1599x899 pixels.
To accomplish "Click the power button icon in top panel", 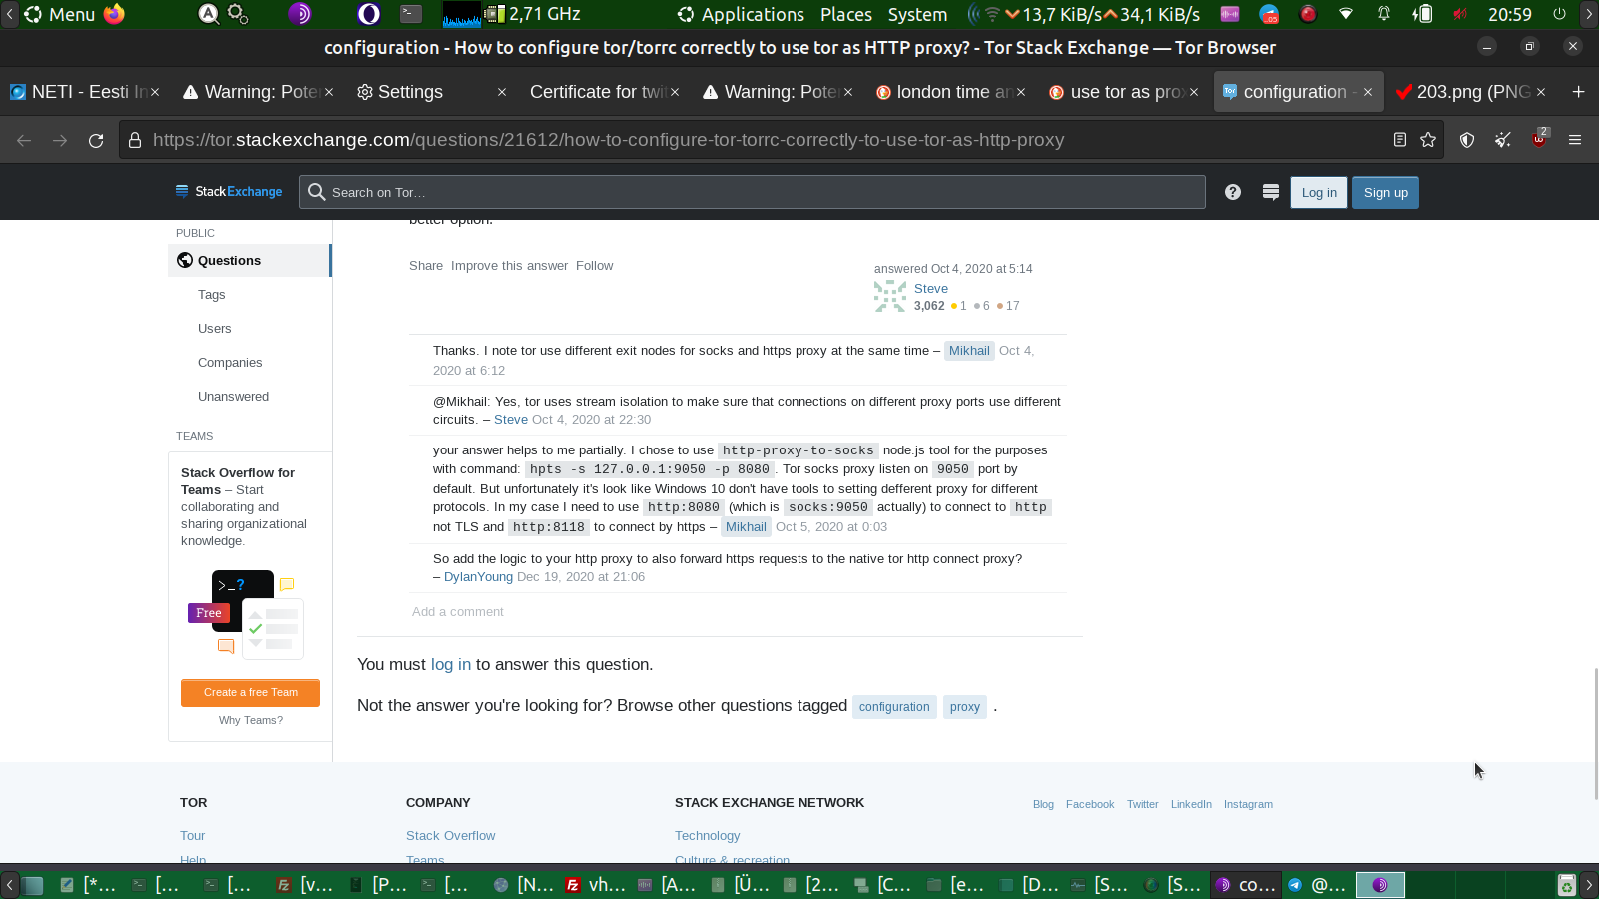I will pos(1559,14).
